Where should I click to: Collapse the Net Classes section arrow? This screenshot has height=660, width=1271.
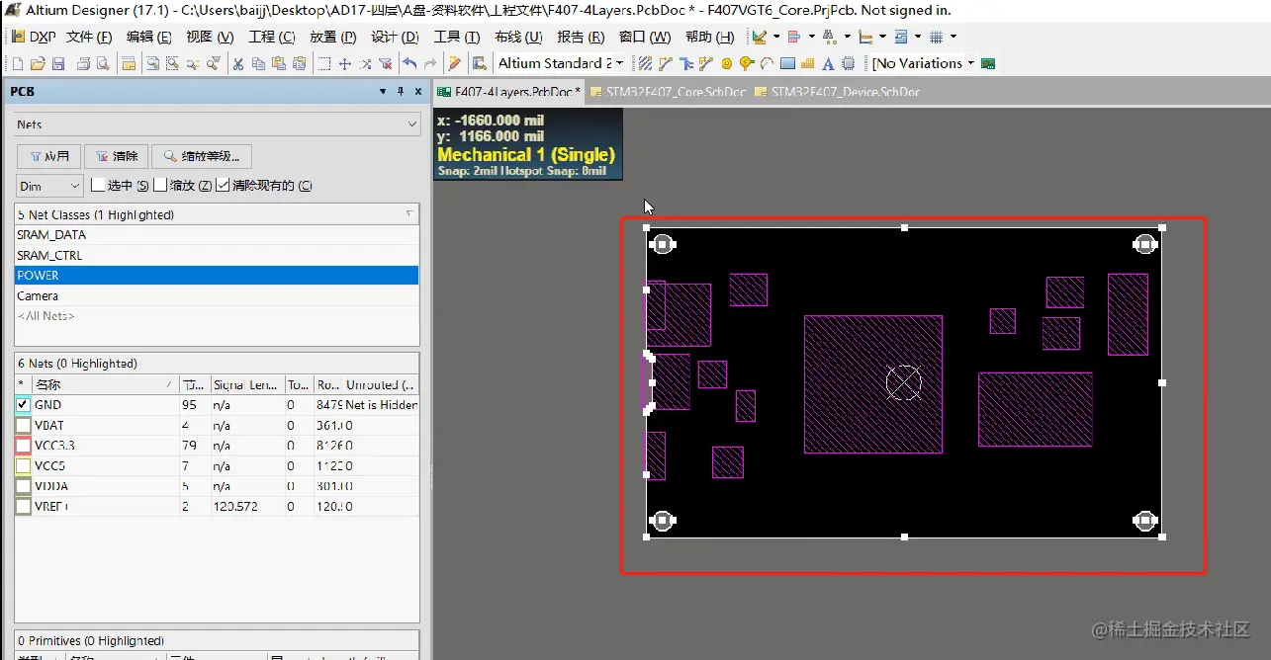[409, 214]
